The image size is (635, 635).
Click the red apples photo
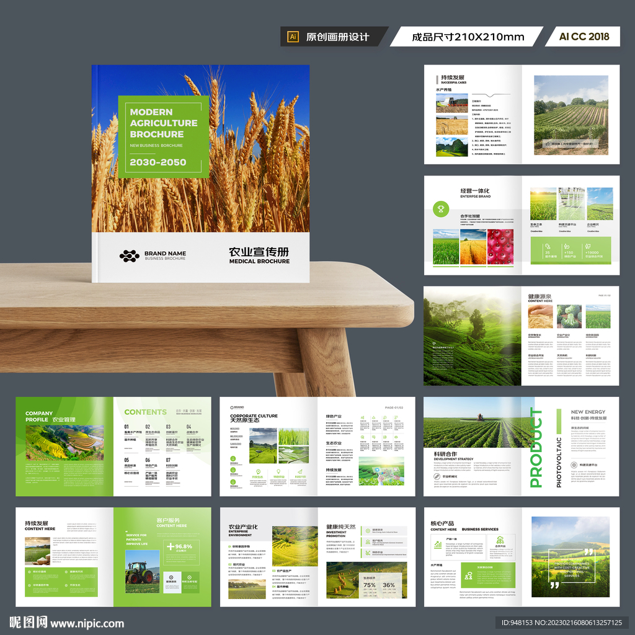pos(500,247)
